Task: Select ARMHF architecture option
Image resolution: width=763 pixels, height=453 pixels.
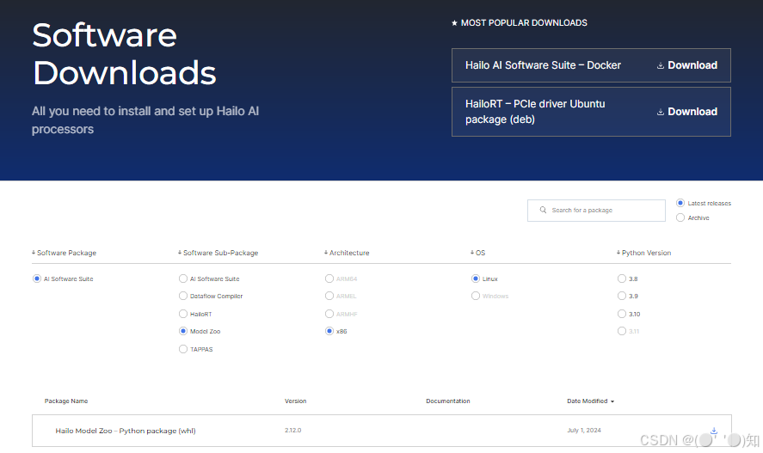Action: click(x=329, y=314)
